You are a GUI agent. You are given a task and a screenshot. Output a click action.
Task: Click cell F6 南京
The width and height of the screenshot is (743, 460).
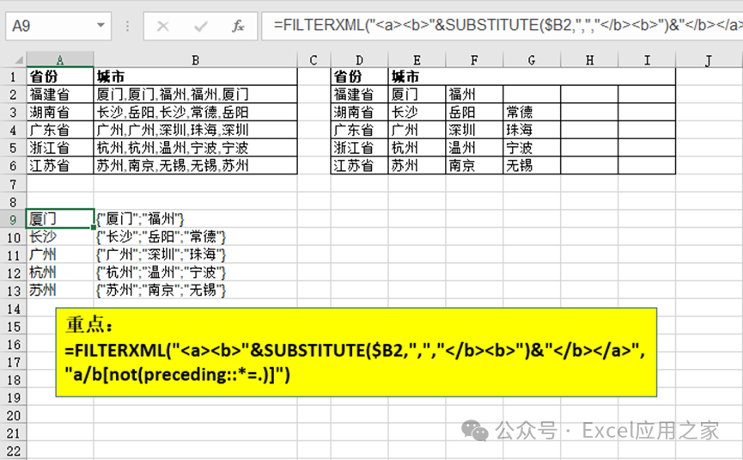[474, 165]
